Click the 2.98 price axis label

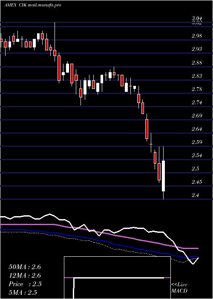(197, 35)
